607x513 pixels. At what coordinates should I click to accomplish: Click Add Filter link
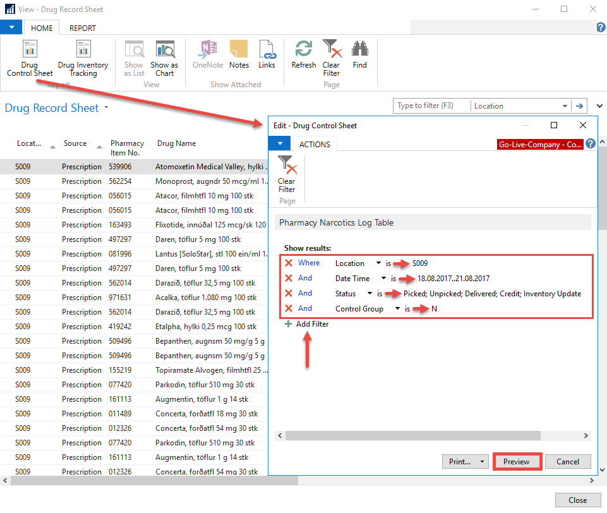point(312,324)
